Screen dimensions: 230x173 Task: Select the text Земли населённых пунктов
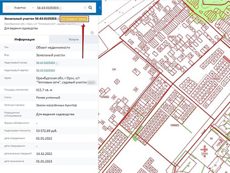[56, 105]
